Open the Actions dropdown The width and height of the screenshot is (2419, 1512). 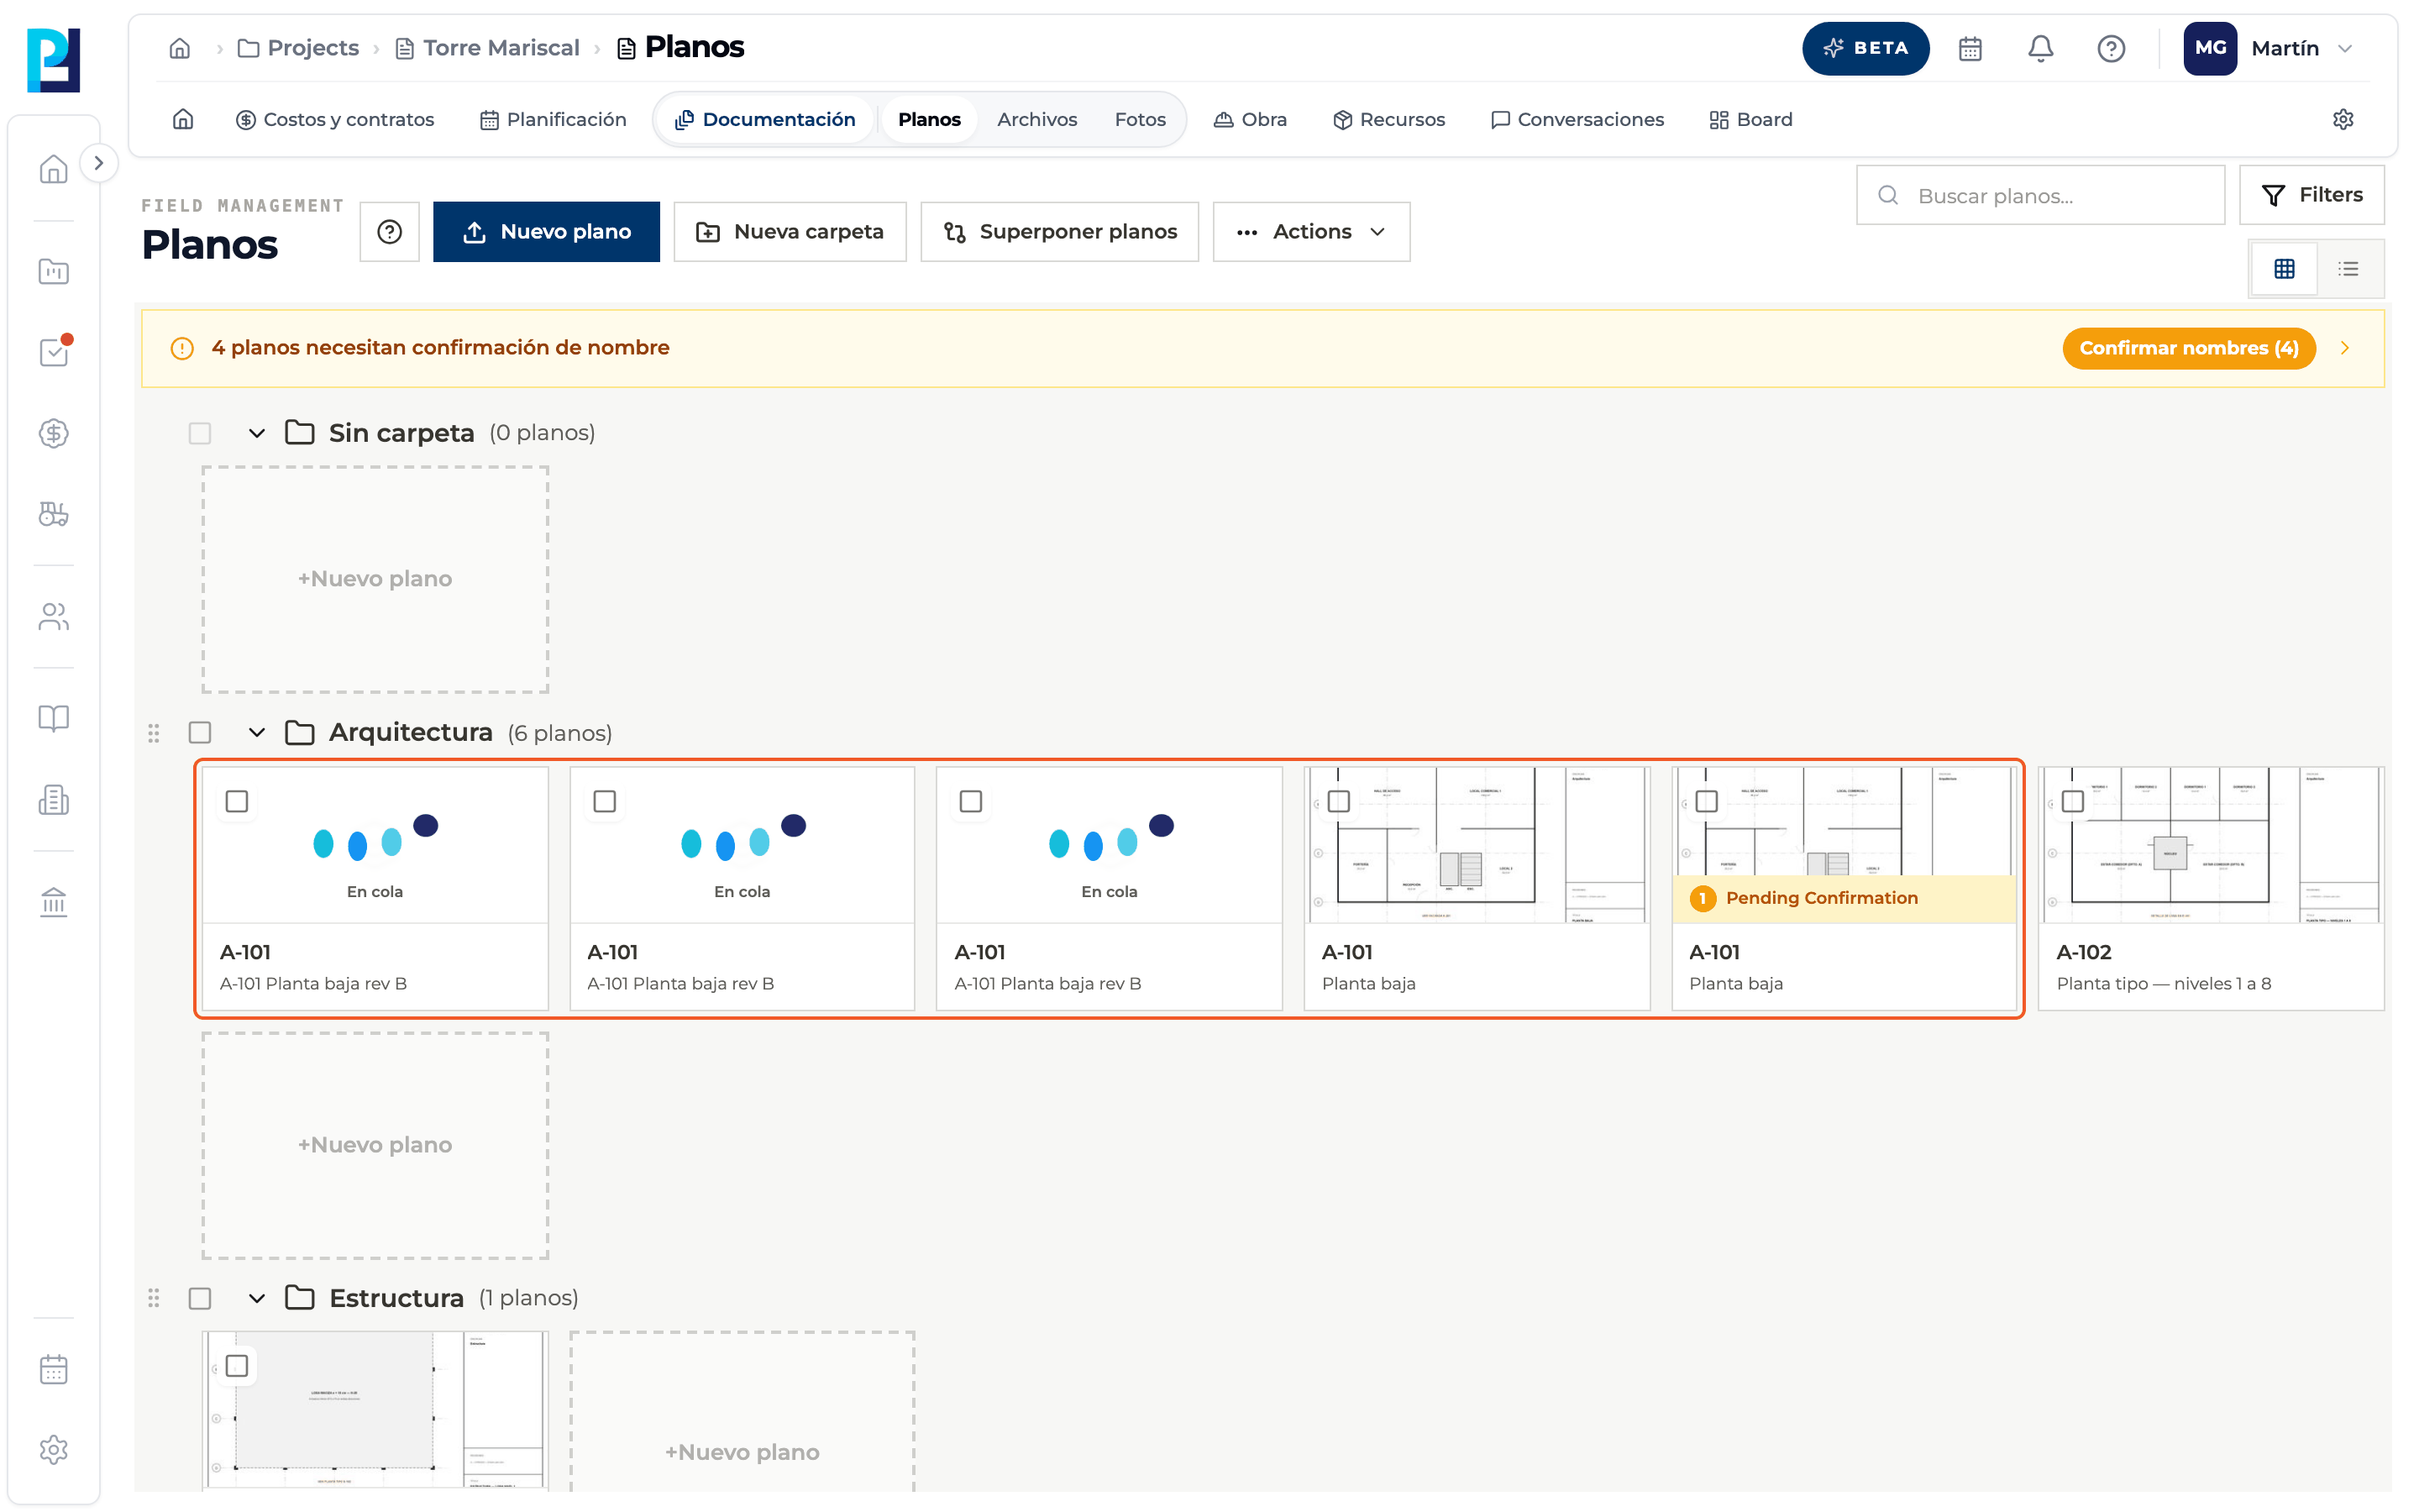coord(1310,232)
